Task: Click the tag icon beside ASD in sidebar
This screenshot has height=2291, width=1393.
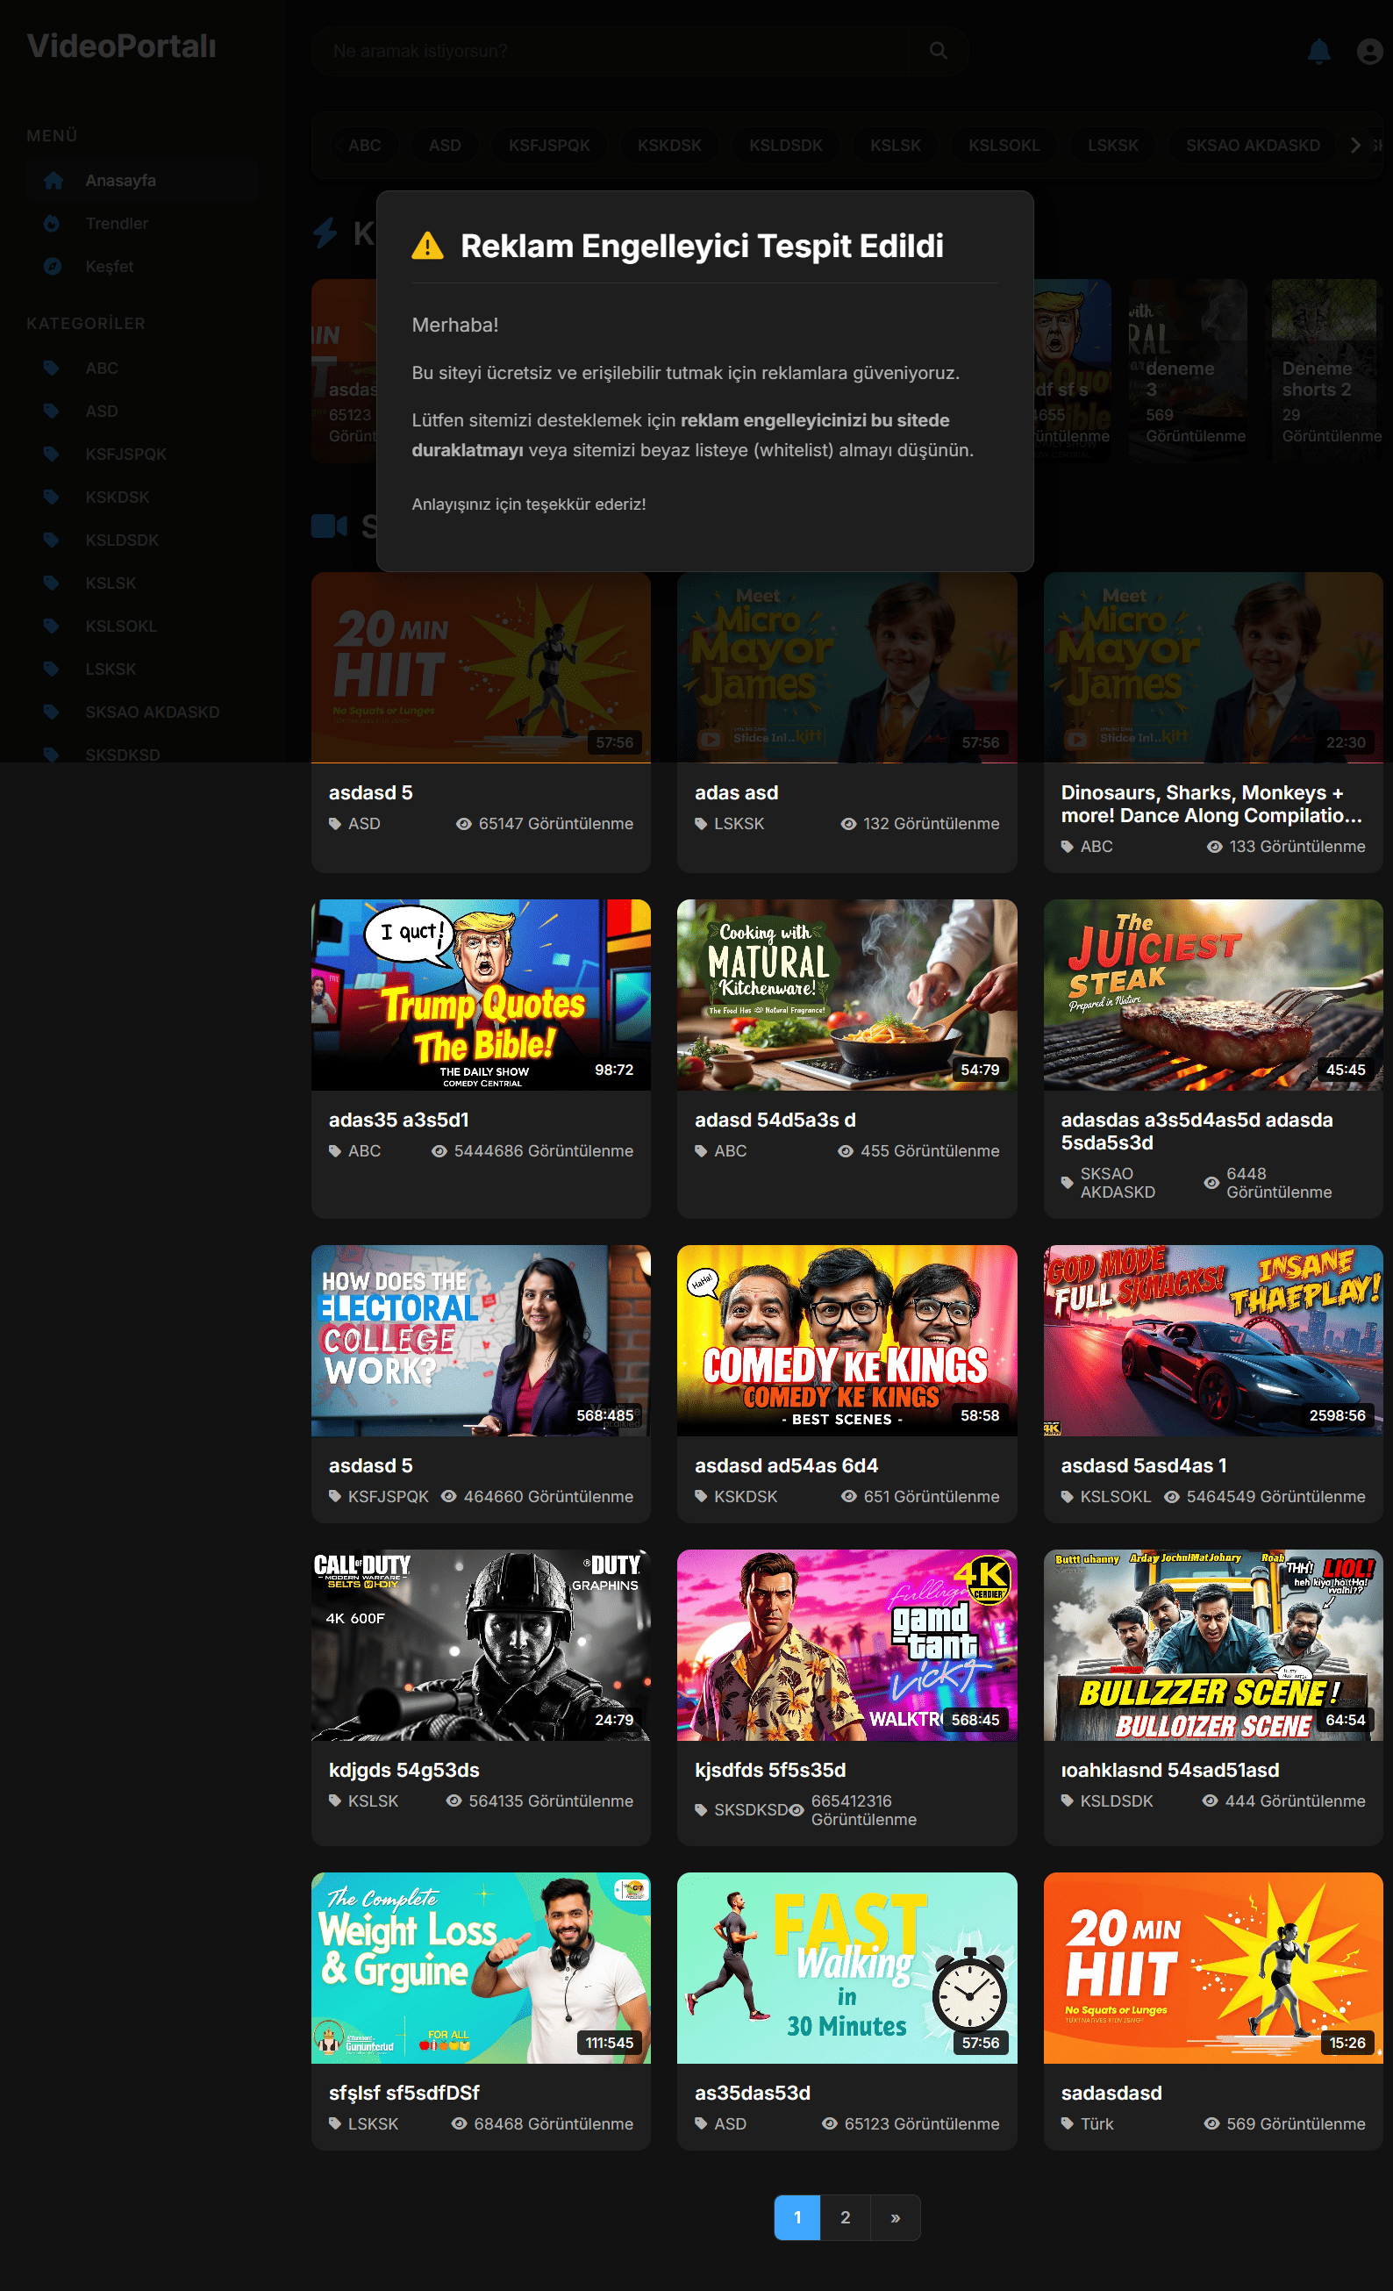Action: pos(51,411)
